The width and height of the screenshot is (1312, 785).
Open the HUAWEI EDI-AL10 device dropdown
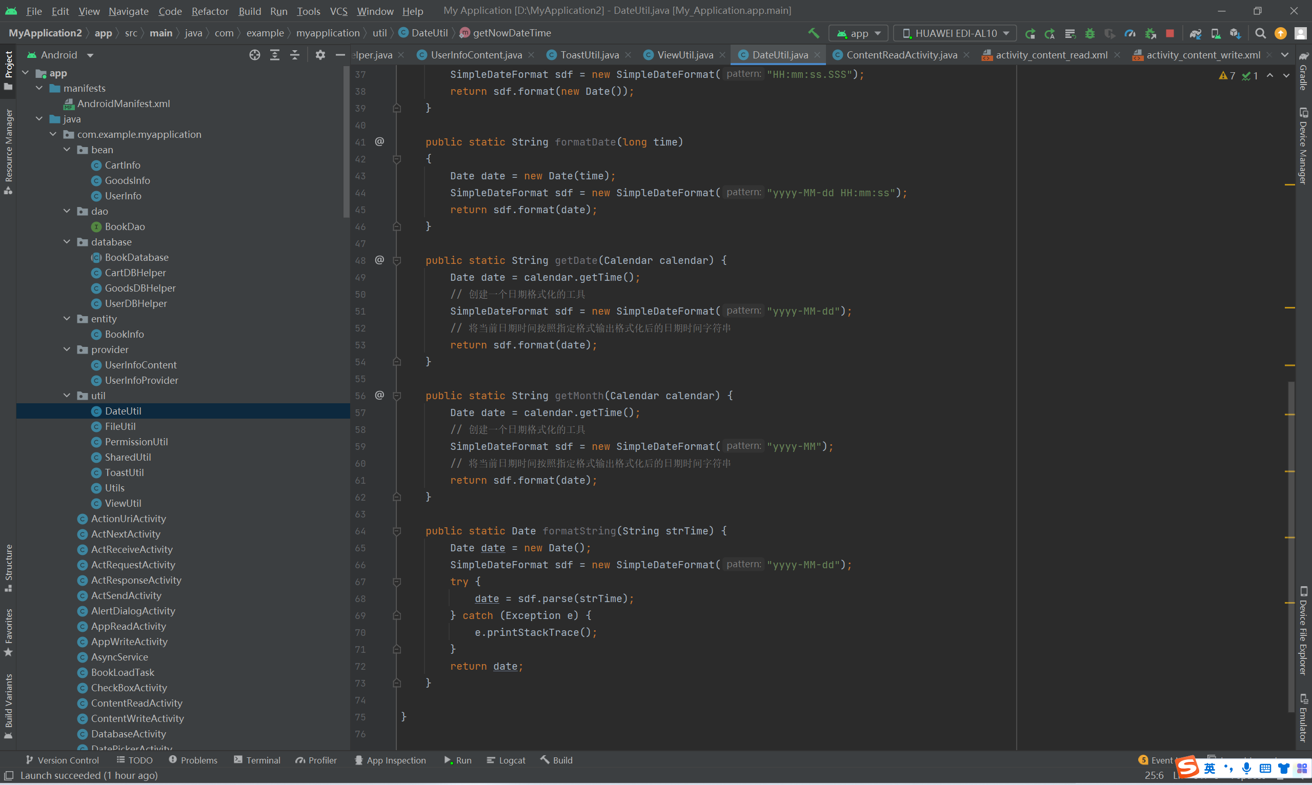[x=955, y=33]
